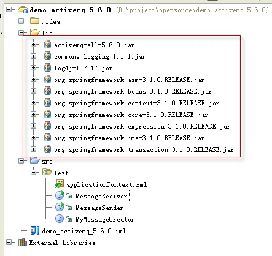The width and height of the screenshot is (272, 256).
Task: Expand the springframework.asm jar node
Action: coord(34,79)
